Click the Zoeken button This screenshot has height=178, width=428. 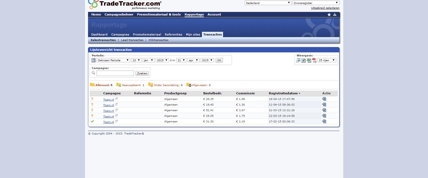pyautogui.click(x=142, y=73)
